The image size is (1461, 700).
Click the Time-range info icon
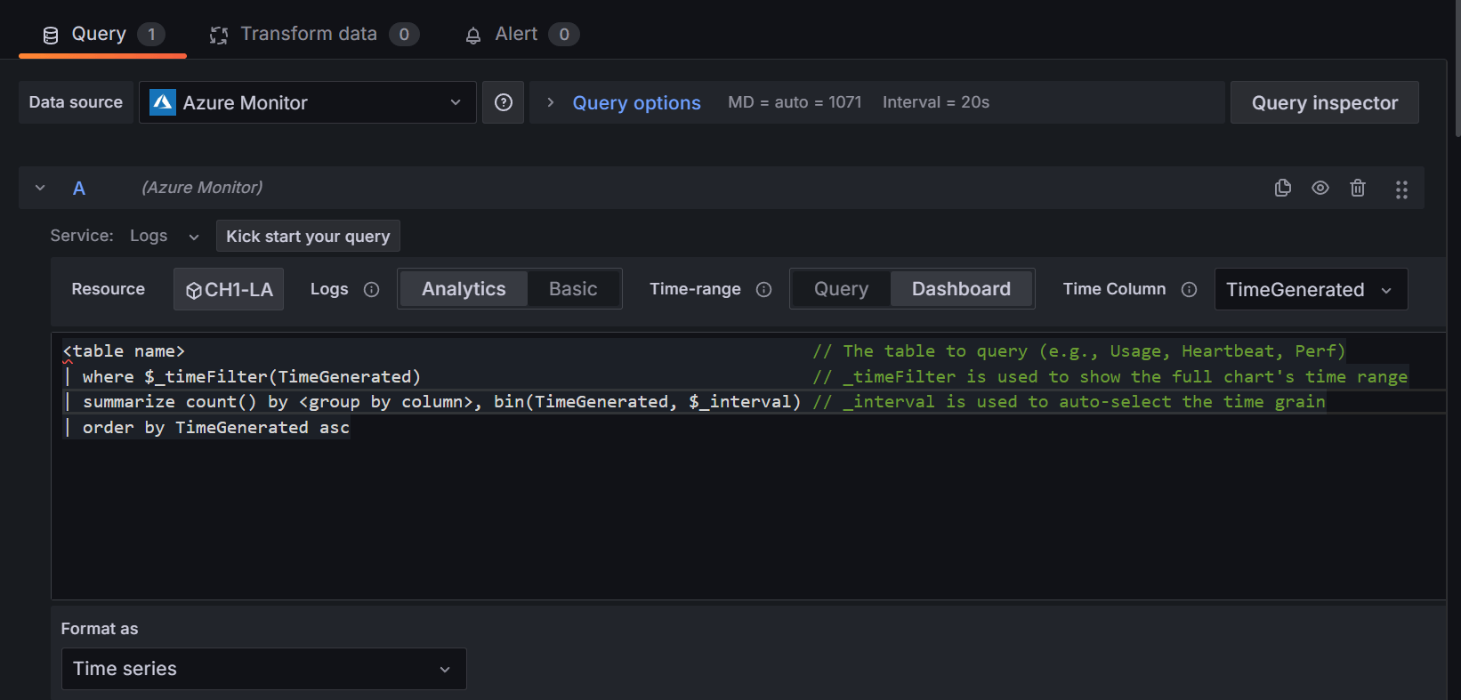tap(763, 289)
